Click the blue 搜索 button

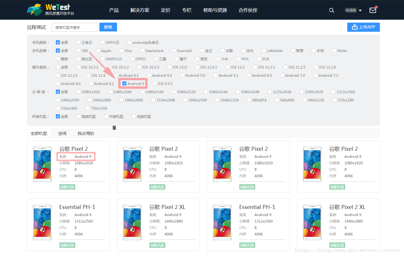coord(108,27)
